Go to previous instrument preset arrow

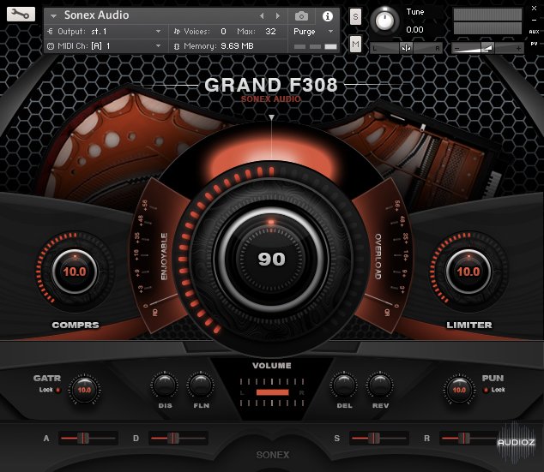pyautogui.click(x=262, y=16)
